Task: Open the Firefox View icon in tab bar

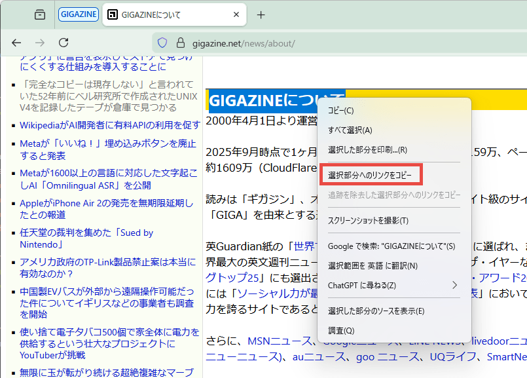Action: pyautogui.click(x=40, y=15)
